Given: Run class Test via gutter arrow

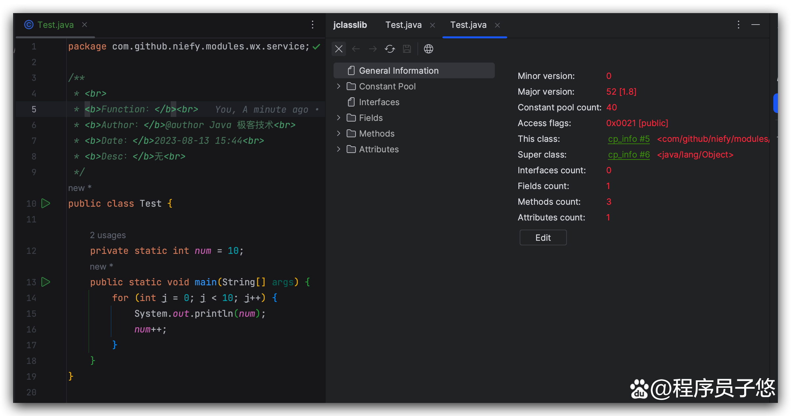Looking at the screenshot, I should coord(46,203).
